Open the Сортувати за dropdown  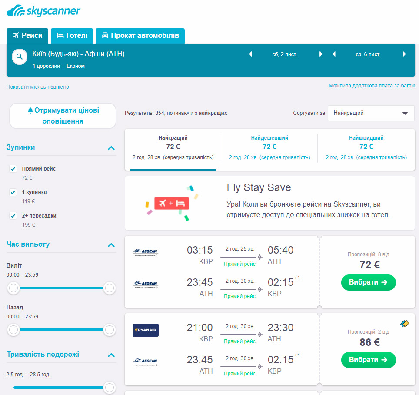point(371,113)
